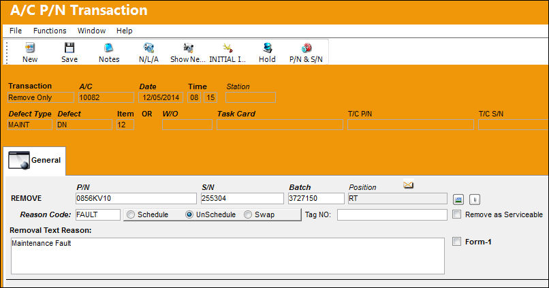Image resolution: width=549 pixels, height=288 pixels.
Task: Click the Removal Text Reason label
Action: tap(50, 230)
